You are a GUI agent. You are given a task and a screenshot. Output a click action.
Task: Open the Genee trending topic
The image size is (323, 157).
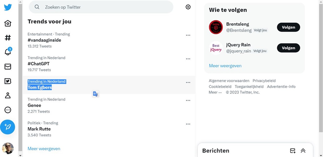coord(109,105)
